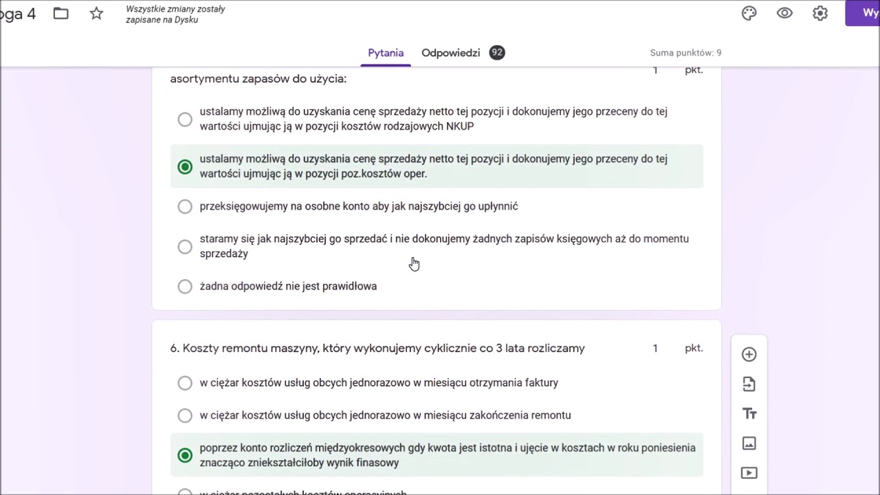Select radio 'jednorazowo w miesiącu otrzymania faktury'

185,383
